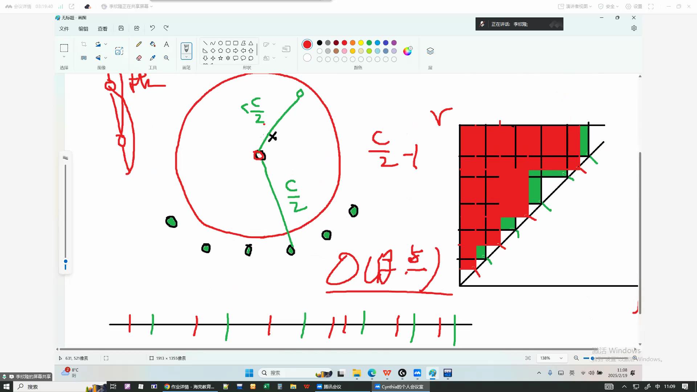Select the Magnifier zoom tool
This screenshot has width=697, height=392.
click(166, 58)
